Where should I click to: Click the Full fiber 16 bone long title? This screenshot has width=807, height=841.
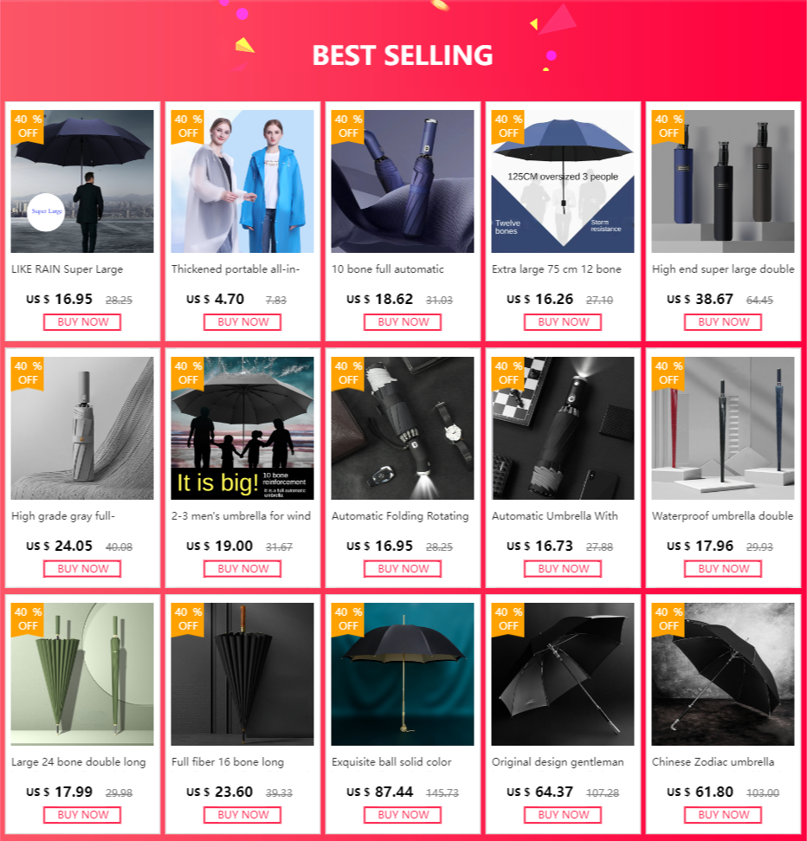228,762
